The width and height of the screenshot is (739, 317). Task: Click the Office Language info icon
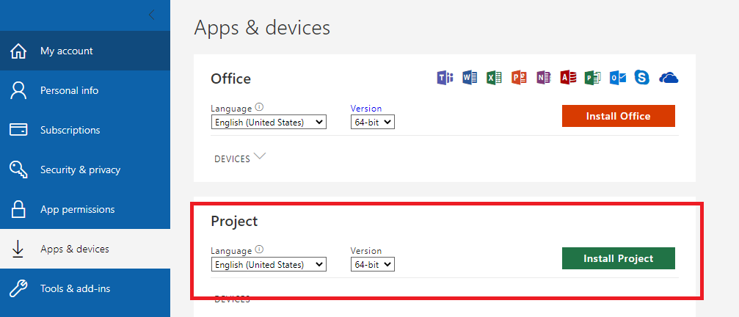[259, 107]
